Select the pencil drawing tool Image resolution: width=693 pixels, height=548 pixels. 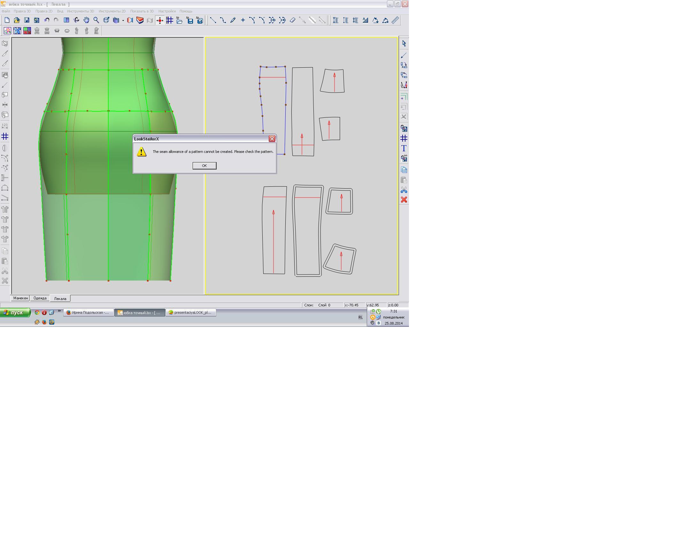233,20
